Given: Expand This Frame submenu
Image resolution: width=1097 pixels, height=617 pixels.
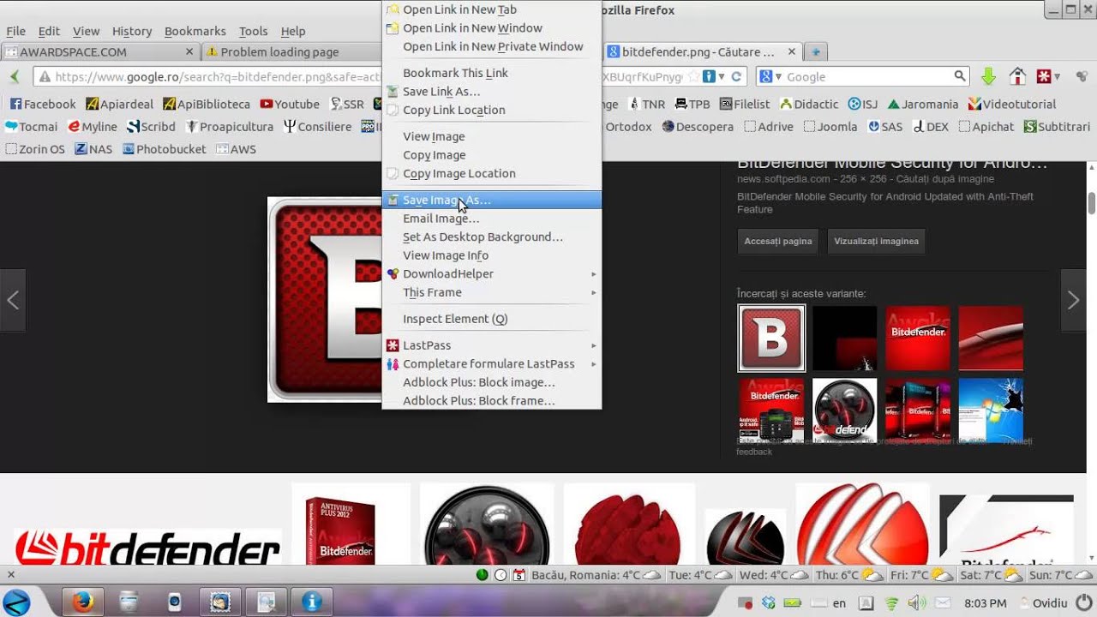Looking at the screenshot, I should coord(491,292).
